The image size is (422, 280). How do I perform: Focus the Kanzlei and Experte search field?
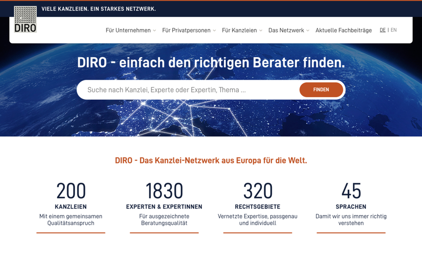188,90
